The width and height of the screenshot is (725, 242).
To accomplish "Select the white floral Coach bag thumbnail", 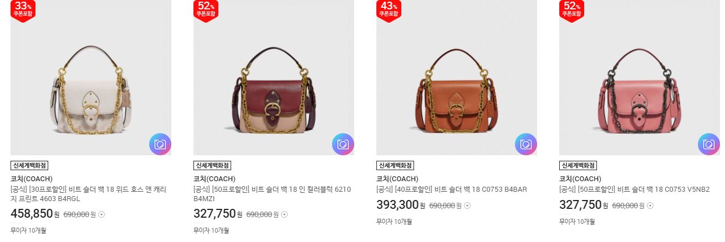I will click(x=91, y=77).
